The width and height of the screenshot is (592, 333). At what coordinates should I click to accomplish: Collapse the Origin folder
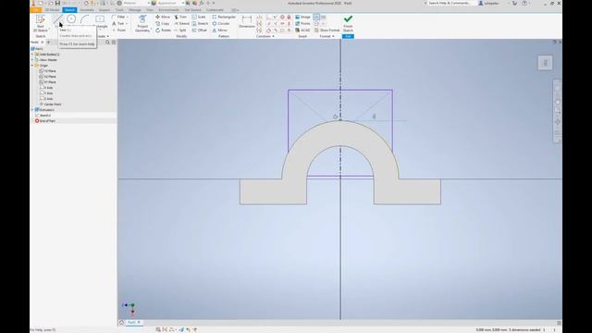pyautogui.click(x=32, y=66)
